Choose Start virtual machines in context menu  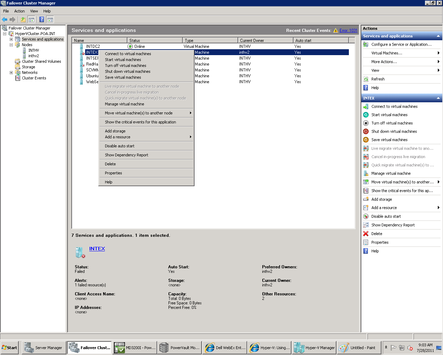pyautogui.click(x=146, y=60)
